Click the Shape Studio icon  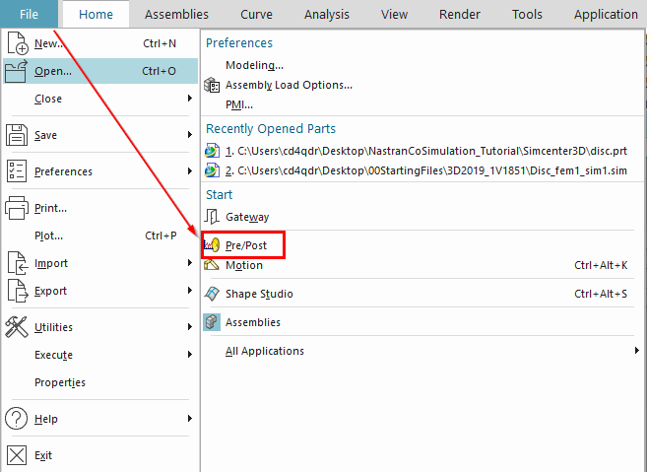pos(212,294)
